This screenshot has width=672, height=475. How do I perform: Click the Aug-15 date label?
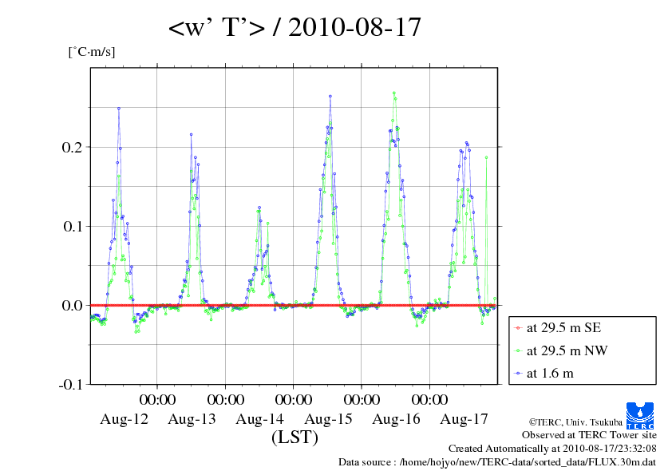[x=328, y=419]
